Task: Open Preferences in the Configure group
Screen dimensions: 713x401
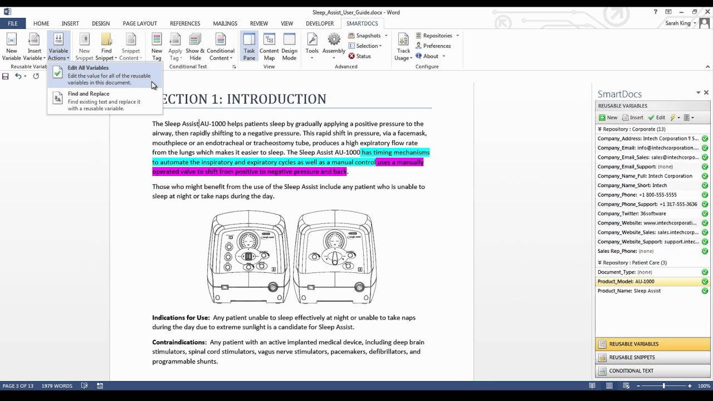Action: pyautogui.click(x=433, y=46)
